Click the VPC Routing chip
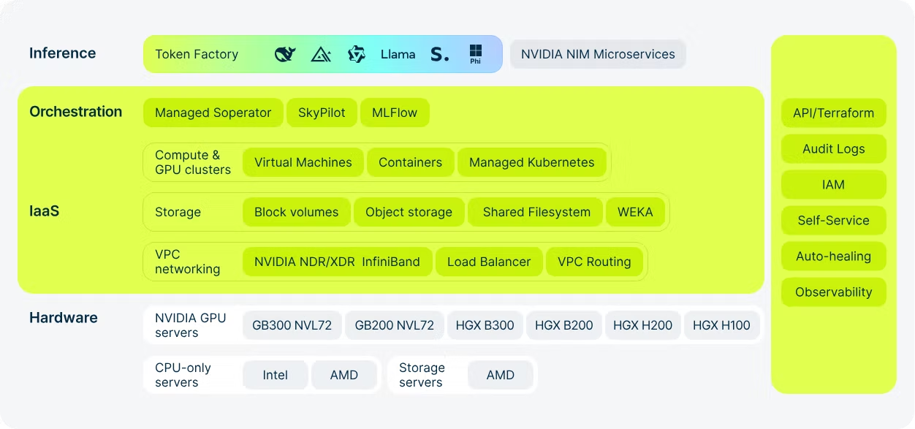This screenshot has width=915, height=429. pyautogui.click(x=594, y=262)
